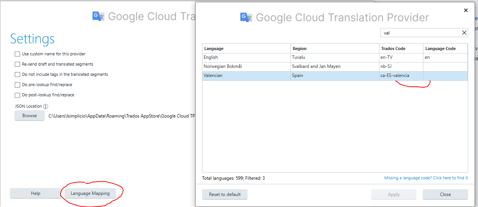Click the Apply button
Screen dimensions: 478x207
(x=394, y=194)
